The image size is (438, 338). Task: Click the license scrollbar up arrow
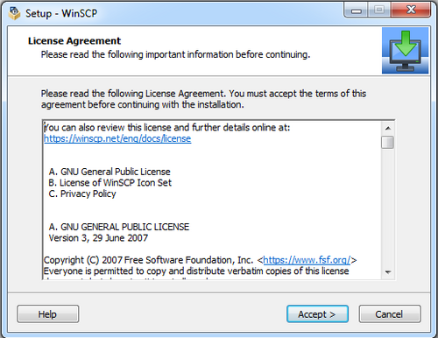pyautogui.click(x=388, y=129)
